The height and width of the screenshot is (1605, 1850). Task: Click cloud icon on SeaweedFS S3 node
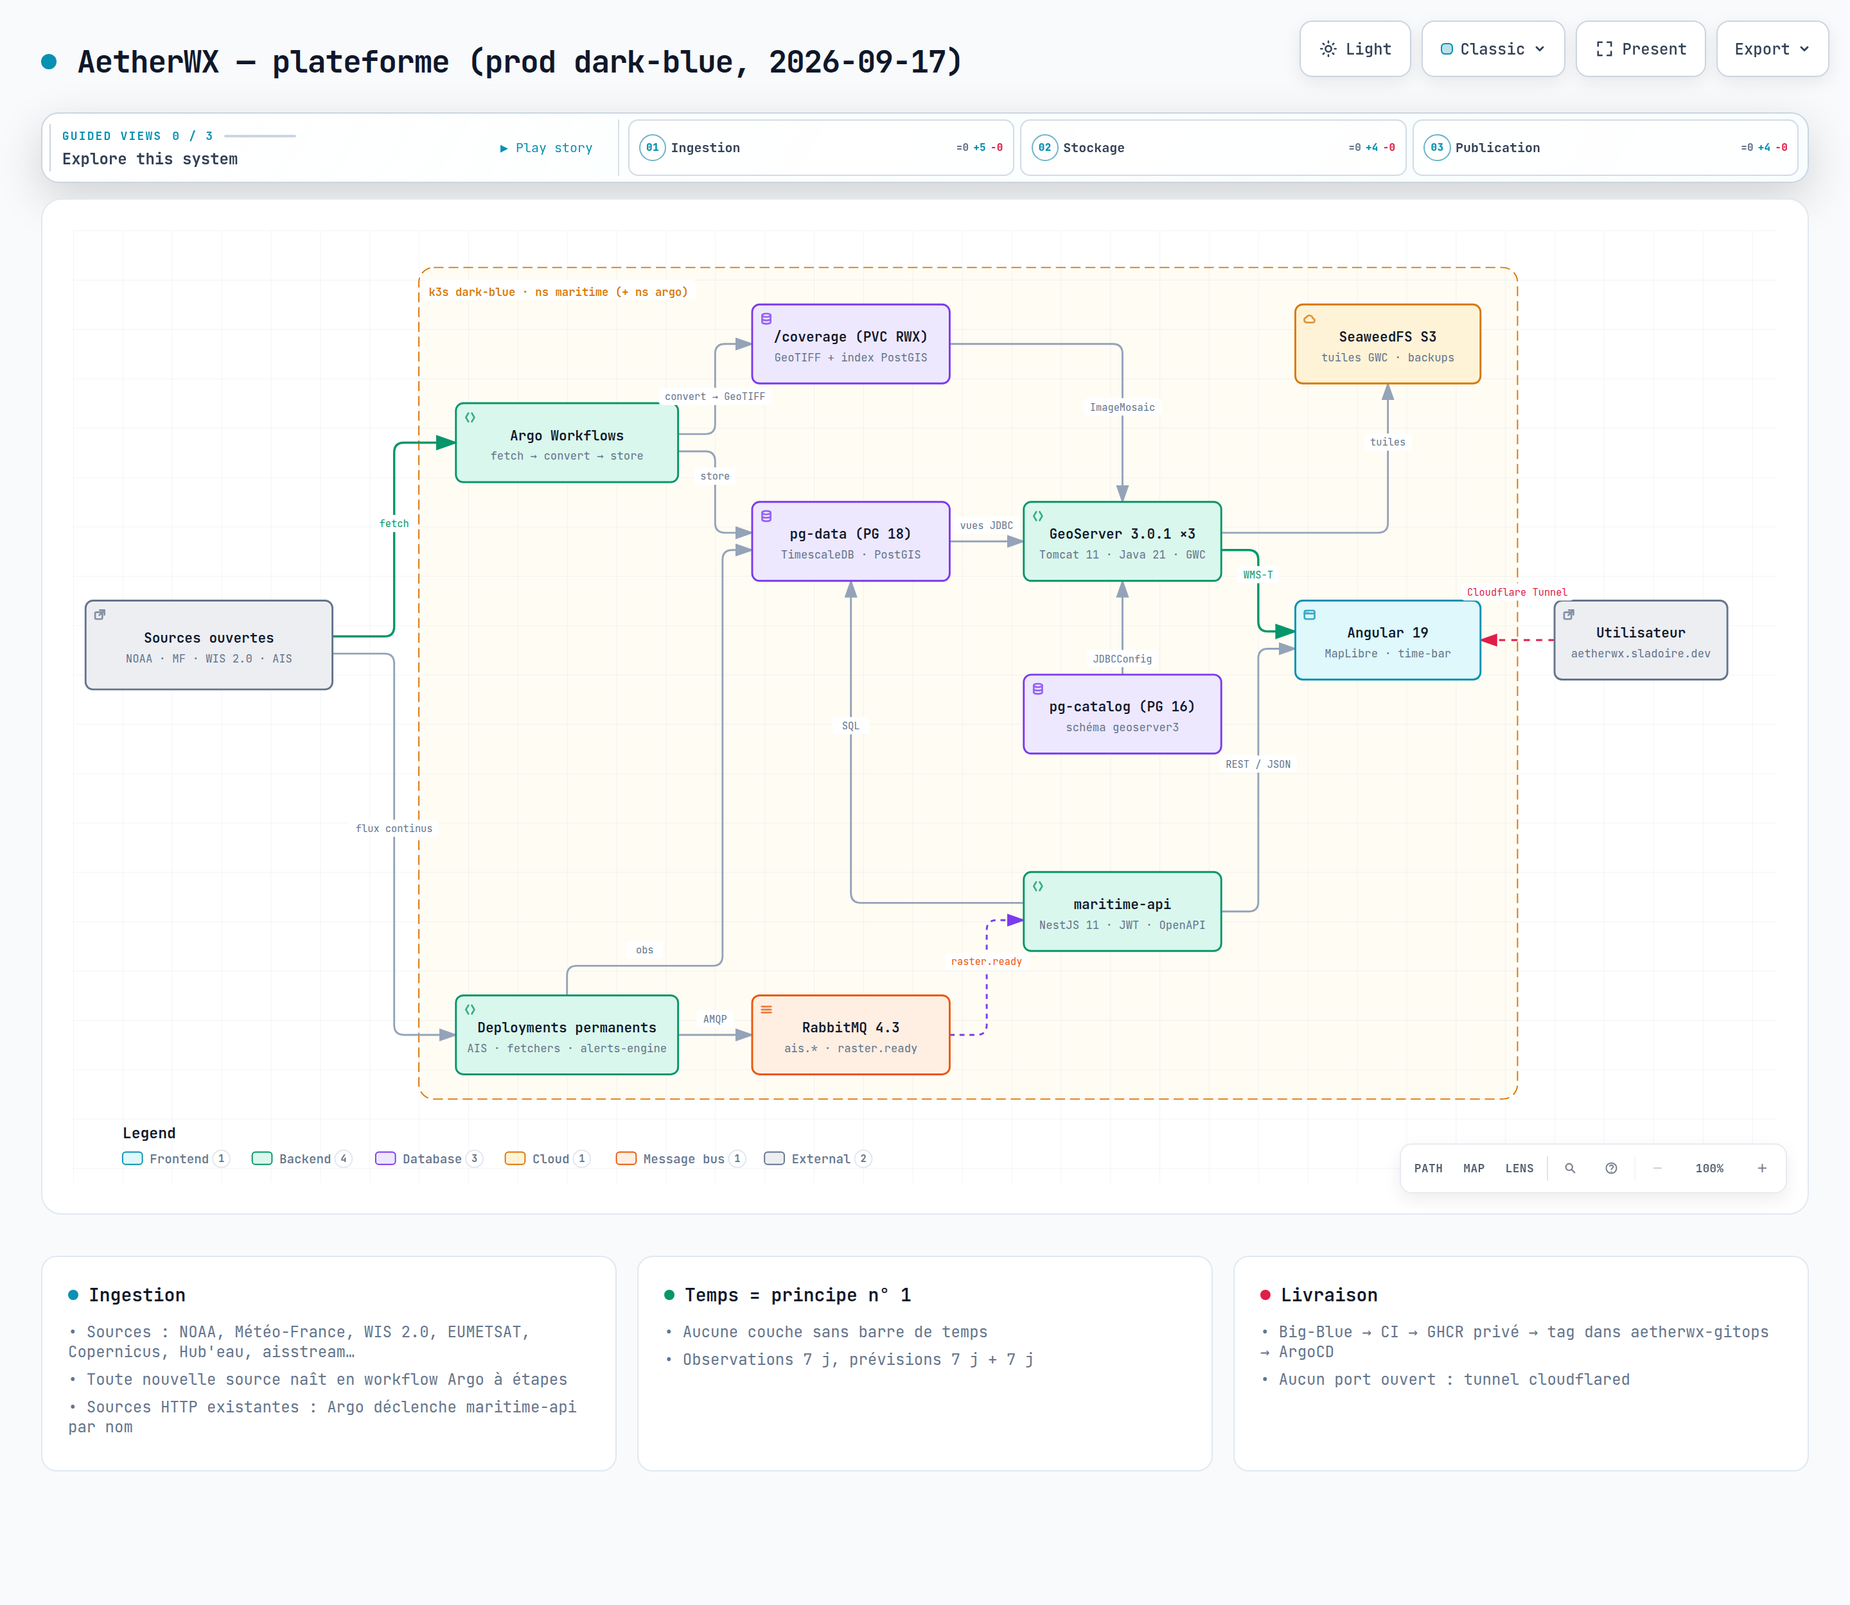pos(1310,319)
